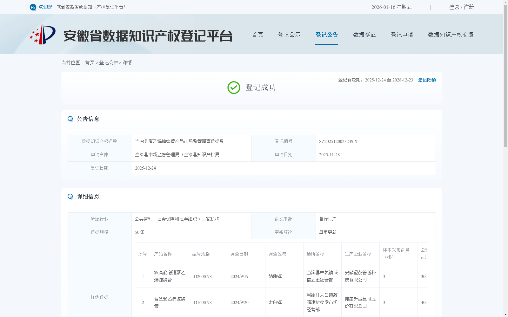Click the 登记公告 breadcrumb link
The width and height of the screenshot is (508, 317).
(x=109, y=62)
